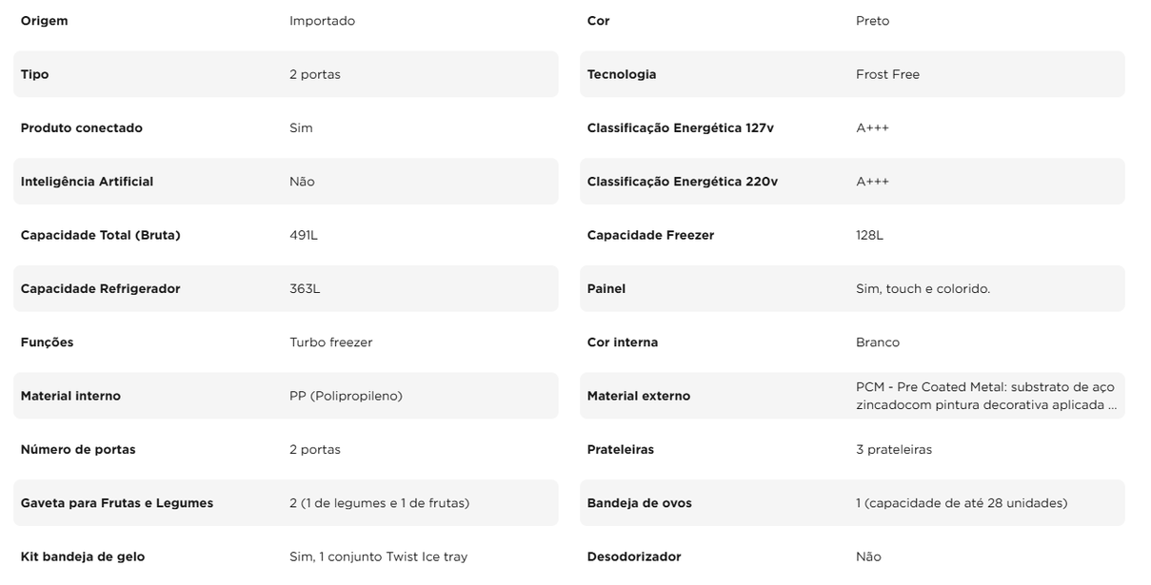Viewport: 1151px width, 585px height.
Task: Click the 'Inteligência Artificial' row label
Action: [x=87, y=182]
